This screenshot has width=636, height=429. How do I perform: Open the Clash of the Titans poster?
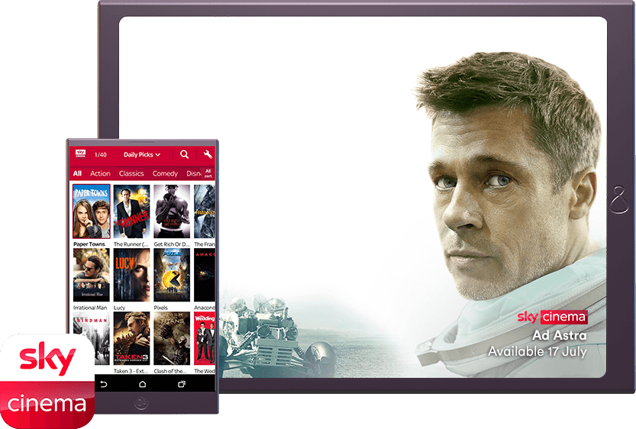coord(172,339)
